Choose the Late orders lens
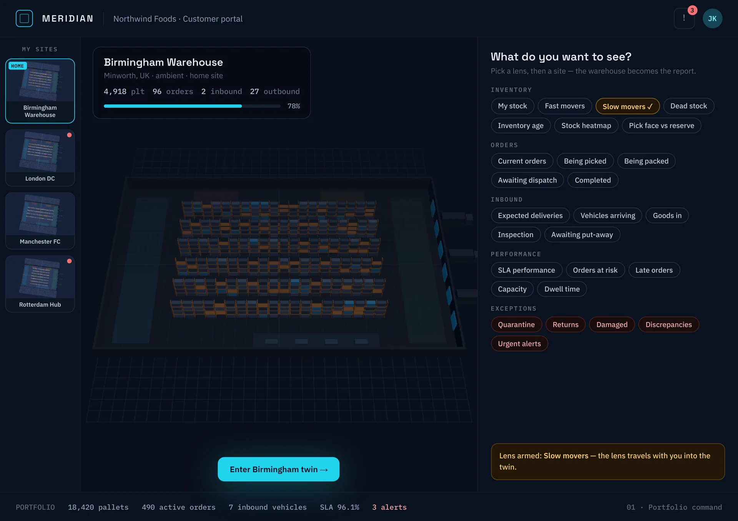The image size is (738, 521). pyautogui.click(x=654, y=270)
